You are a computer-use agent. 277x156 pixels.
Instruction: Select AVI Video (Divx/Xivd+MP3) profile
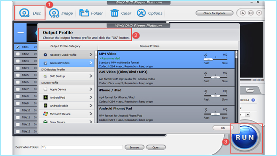pyautogui.click(x=166, y=78)
